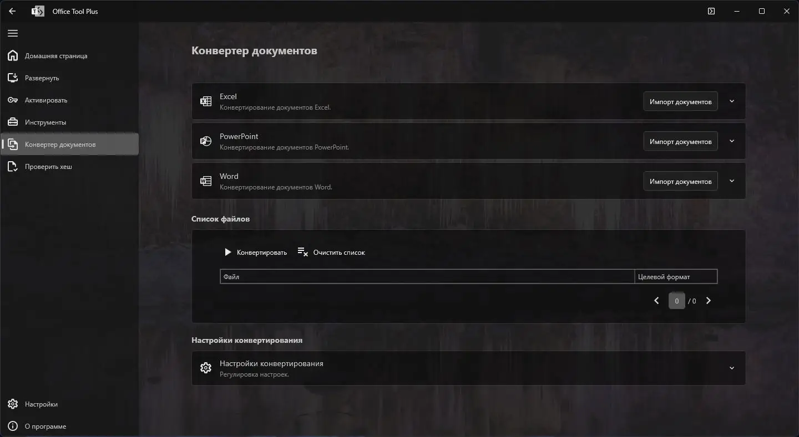The width and height of the screenshot is (799, 437).
Task: Import documents for Excel
Action: 680,101
